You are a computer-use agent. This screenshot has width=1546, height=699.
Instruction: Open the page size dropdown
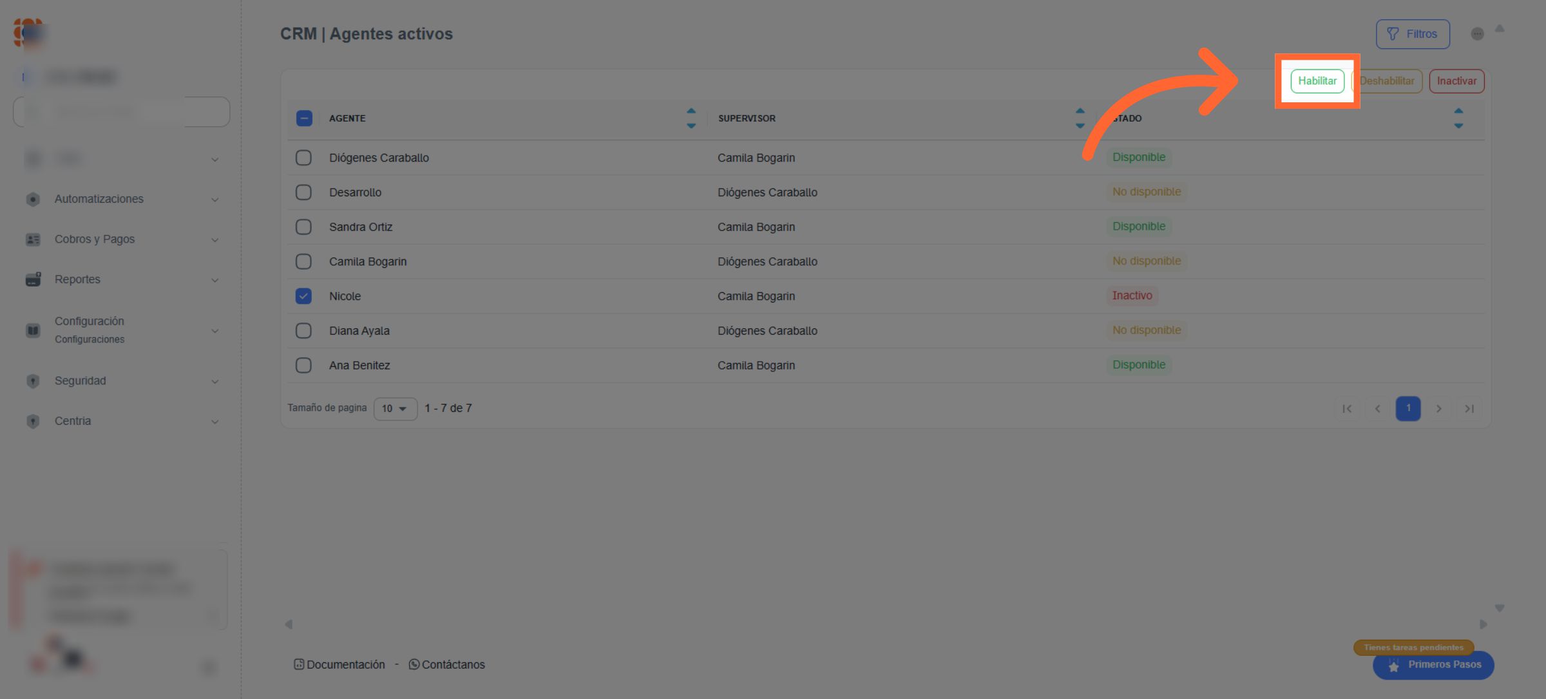coord(395,409)
